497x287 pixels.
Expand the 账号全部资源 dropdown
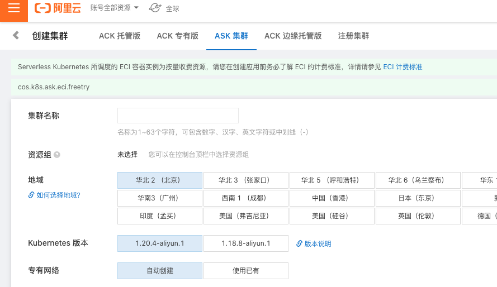[x=115, y=8]
